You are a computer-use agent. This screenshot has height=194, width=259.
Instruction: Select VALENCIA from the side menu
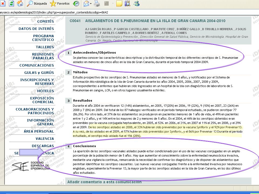45,138
